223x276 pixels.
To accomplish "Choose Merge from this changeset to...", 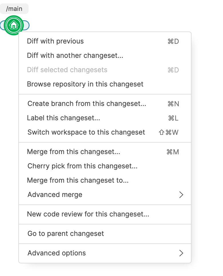I will (x=77, y=180).
